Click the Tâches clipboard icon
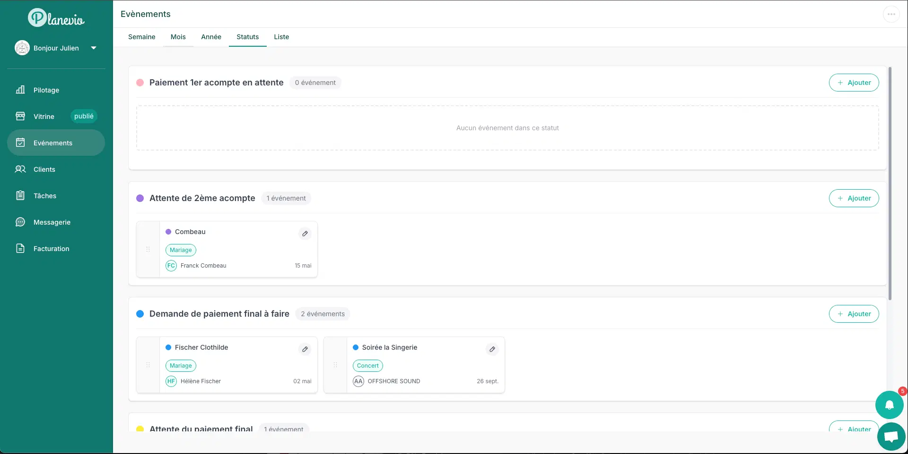This screenshot has height=454, width=908. 20,195
